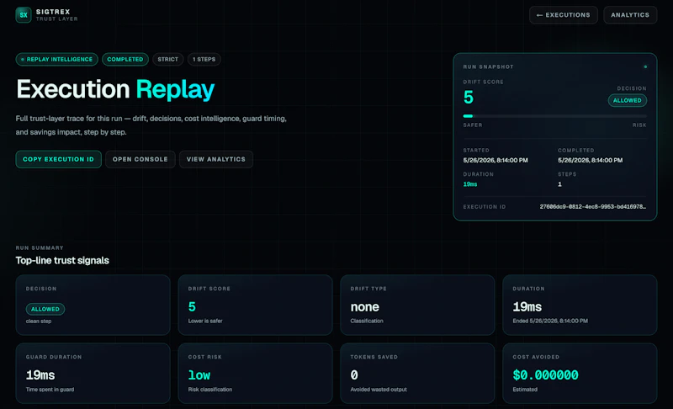673x409 pixels.
Task: Click the Cost Risk value 'low'
Action: point(199,375)
